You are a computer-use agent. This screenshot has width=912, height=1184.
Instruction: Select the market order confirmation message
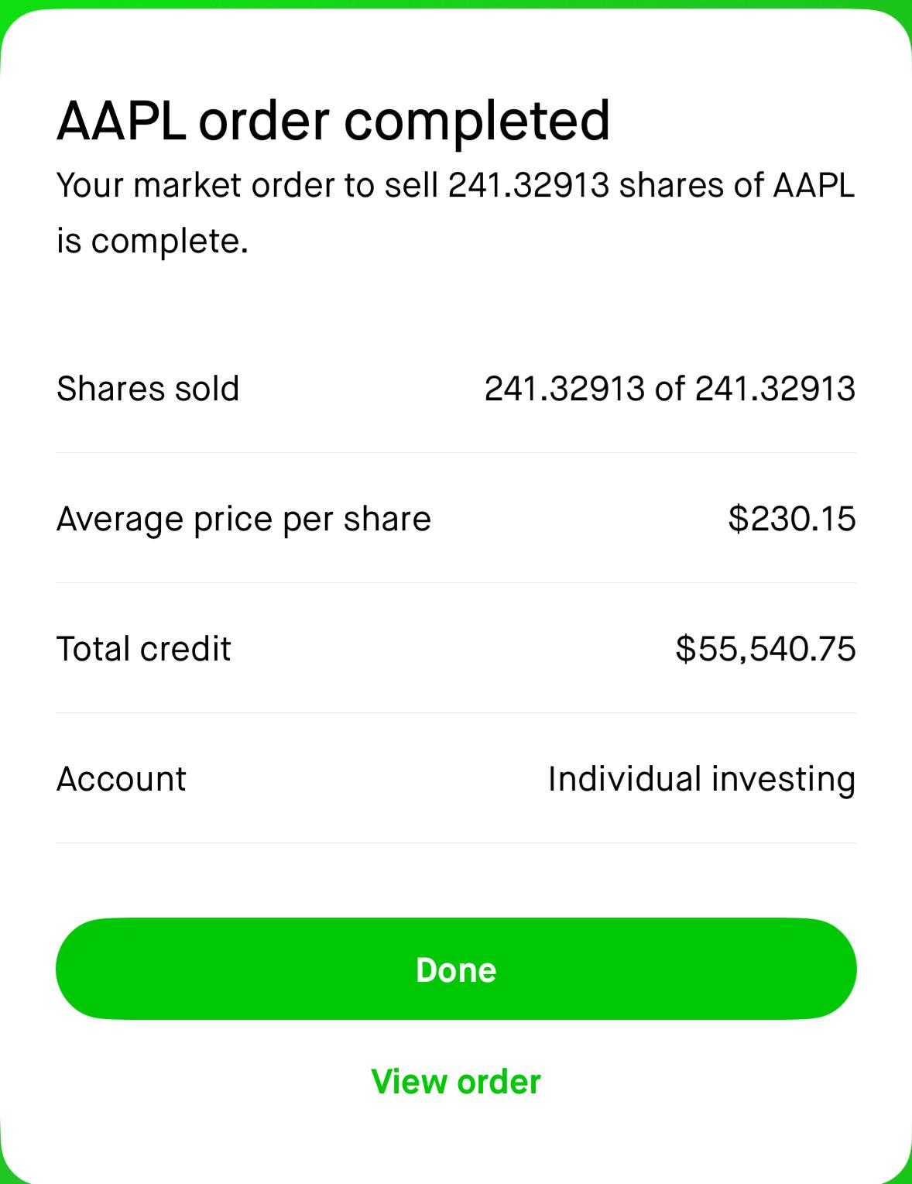pos(456,213)
